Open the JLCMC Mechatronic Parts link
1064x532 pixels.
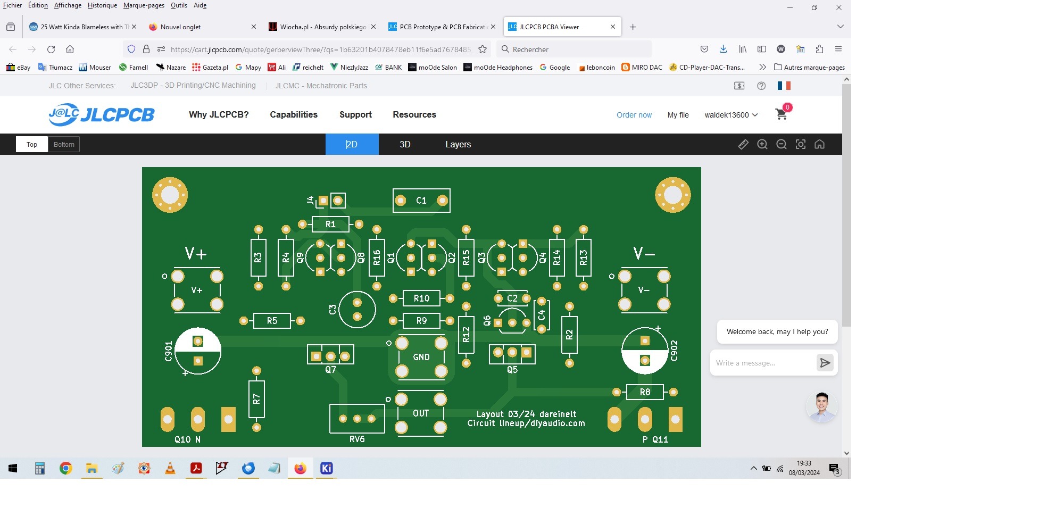tap(321, 85)
